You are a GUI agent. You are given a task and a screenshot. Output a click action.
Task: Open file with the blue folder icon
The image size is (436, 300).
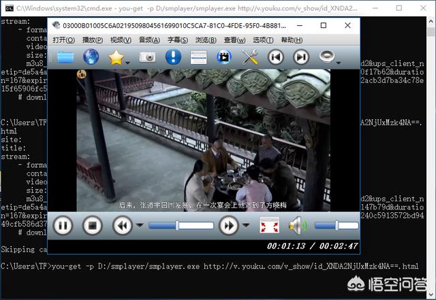[x=65, y=57]
